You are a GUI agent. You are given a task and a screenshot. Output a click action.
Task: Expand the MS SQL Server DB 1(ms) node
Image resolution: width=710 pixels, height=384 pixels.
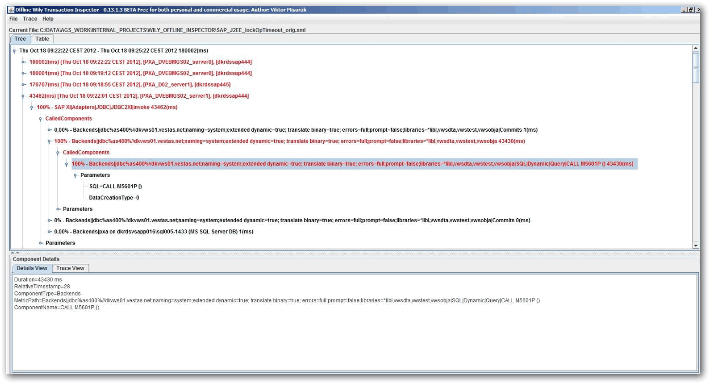click(50, 231)
